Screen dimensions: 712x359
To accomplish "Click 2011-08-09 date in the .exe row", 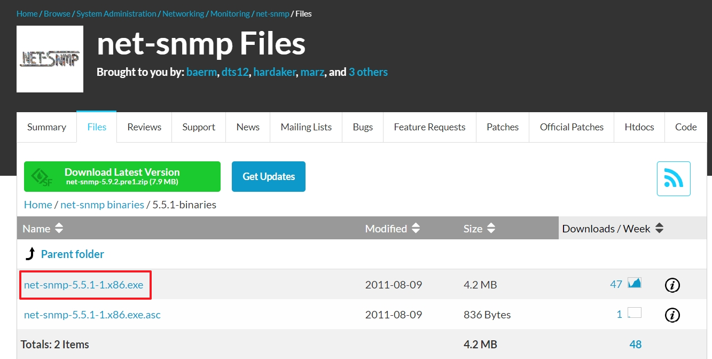I will coord(394,285).
